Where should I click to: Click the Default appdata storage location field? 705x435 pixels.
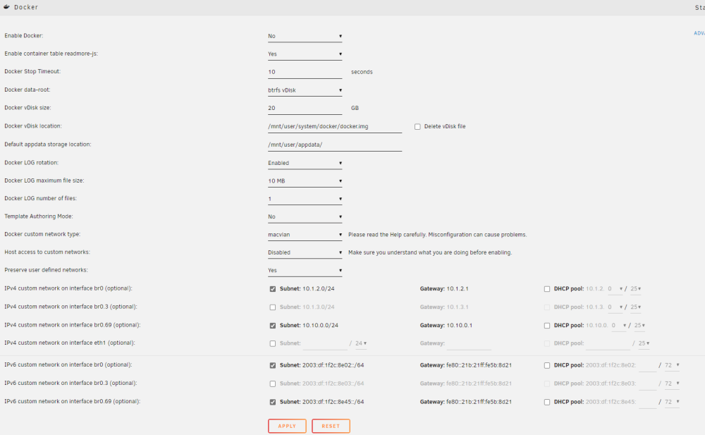[334, 145]
